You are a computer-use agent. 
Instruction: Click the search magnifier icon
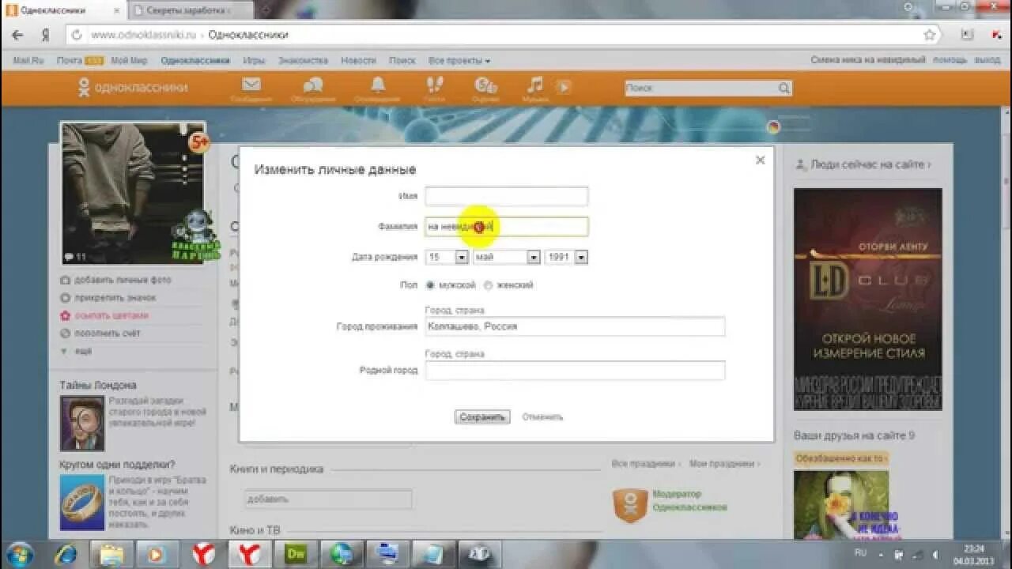(x=784, y=89)
